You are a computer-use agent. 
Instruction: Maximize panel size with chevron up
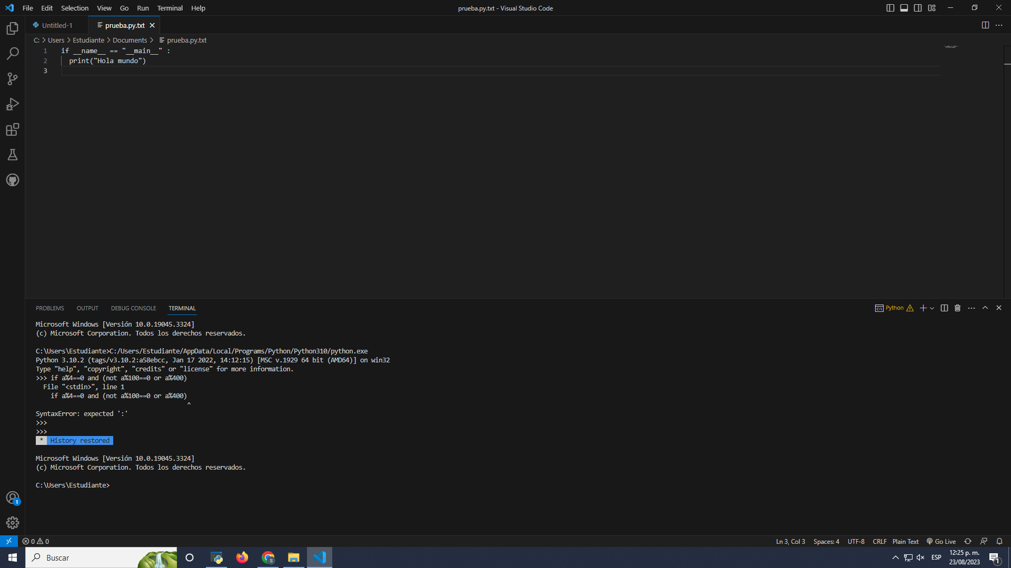(985, 308)
